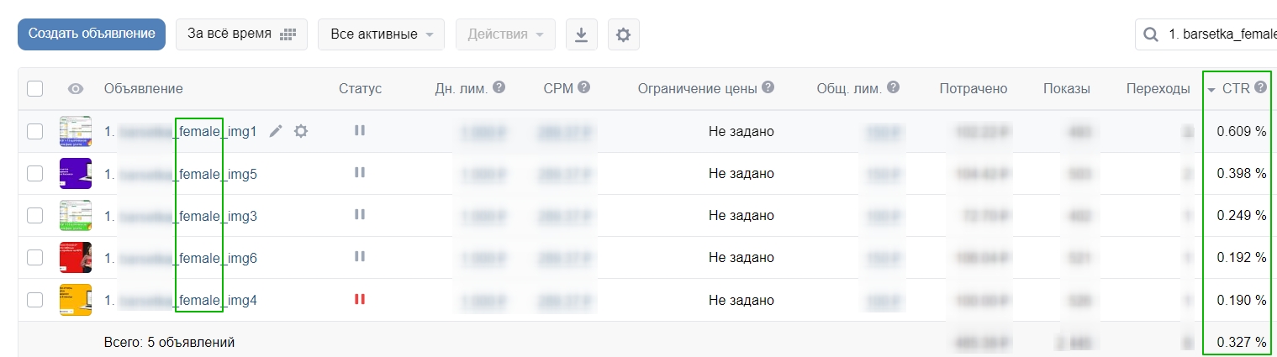Image resolution: width=1277 pixels, height=357 pixels.
Task: Click the help icon beside Ограничение цены
Action: (768, 87)
